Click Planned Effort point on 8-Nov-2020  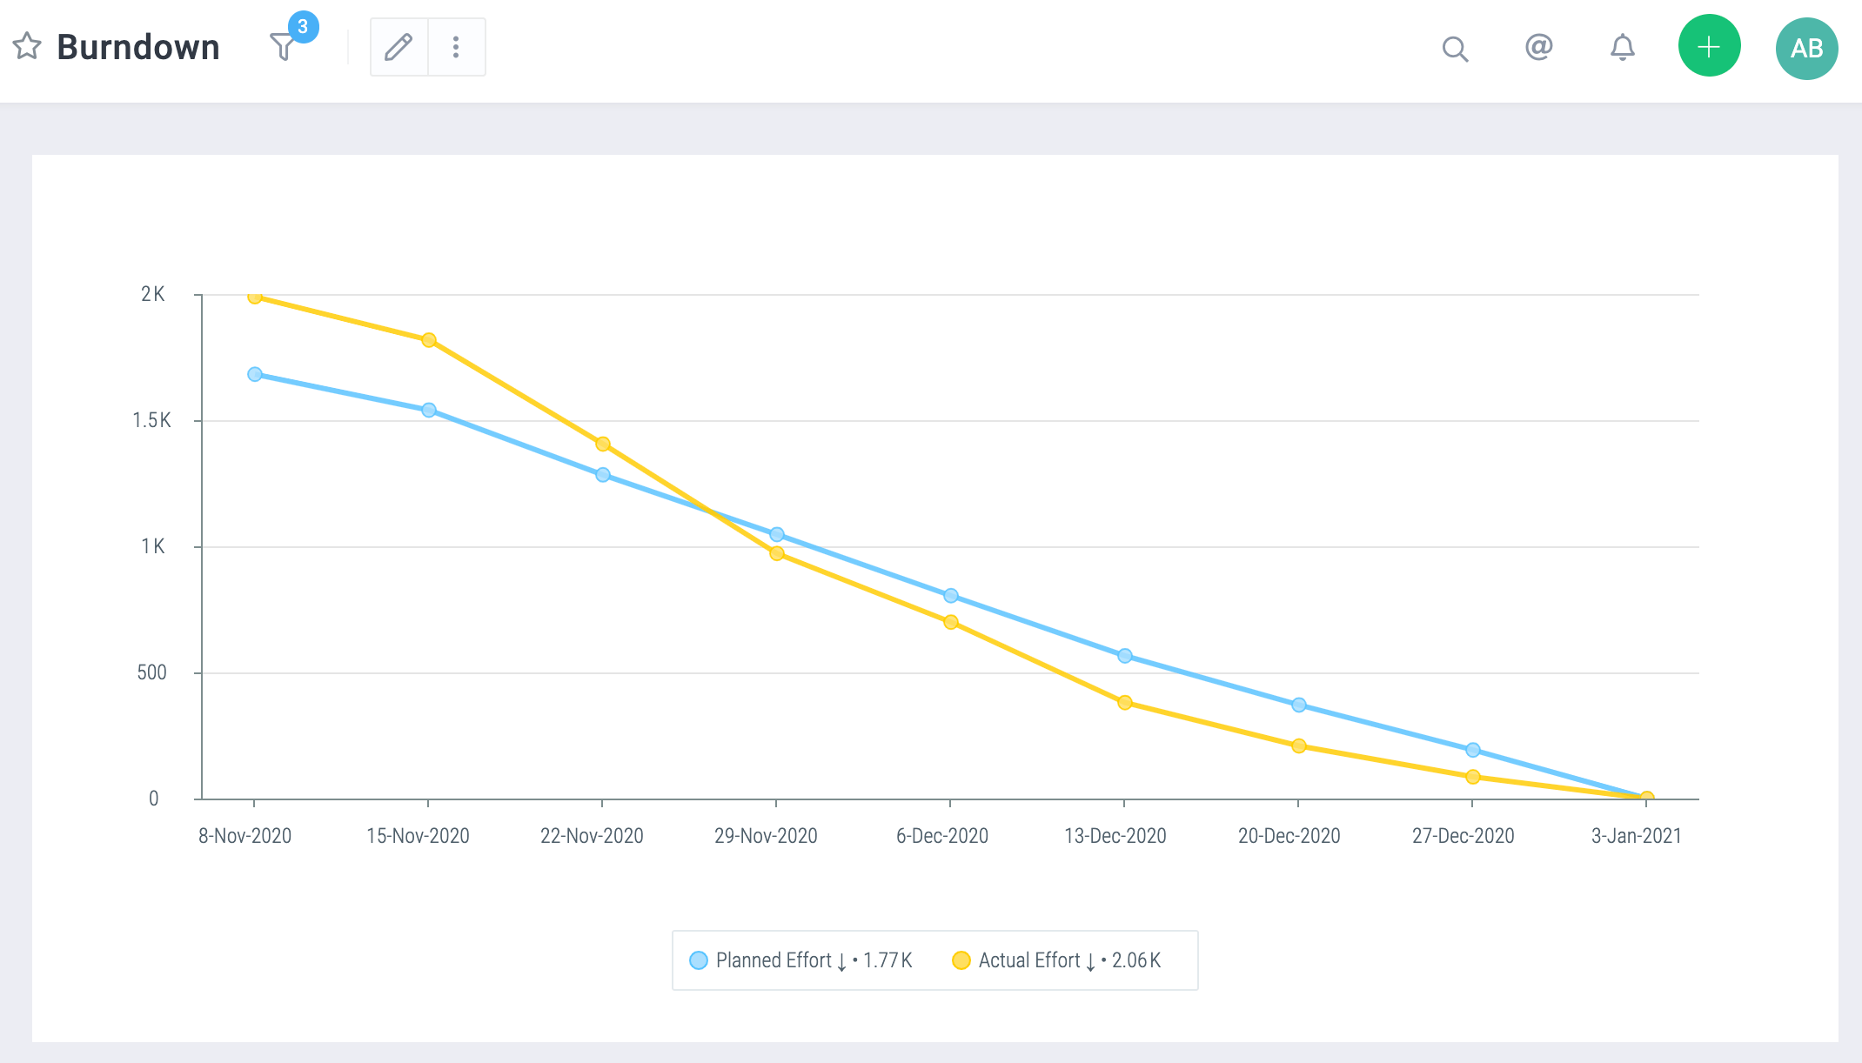[255, 374]
